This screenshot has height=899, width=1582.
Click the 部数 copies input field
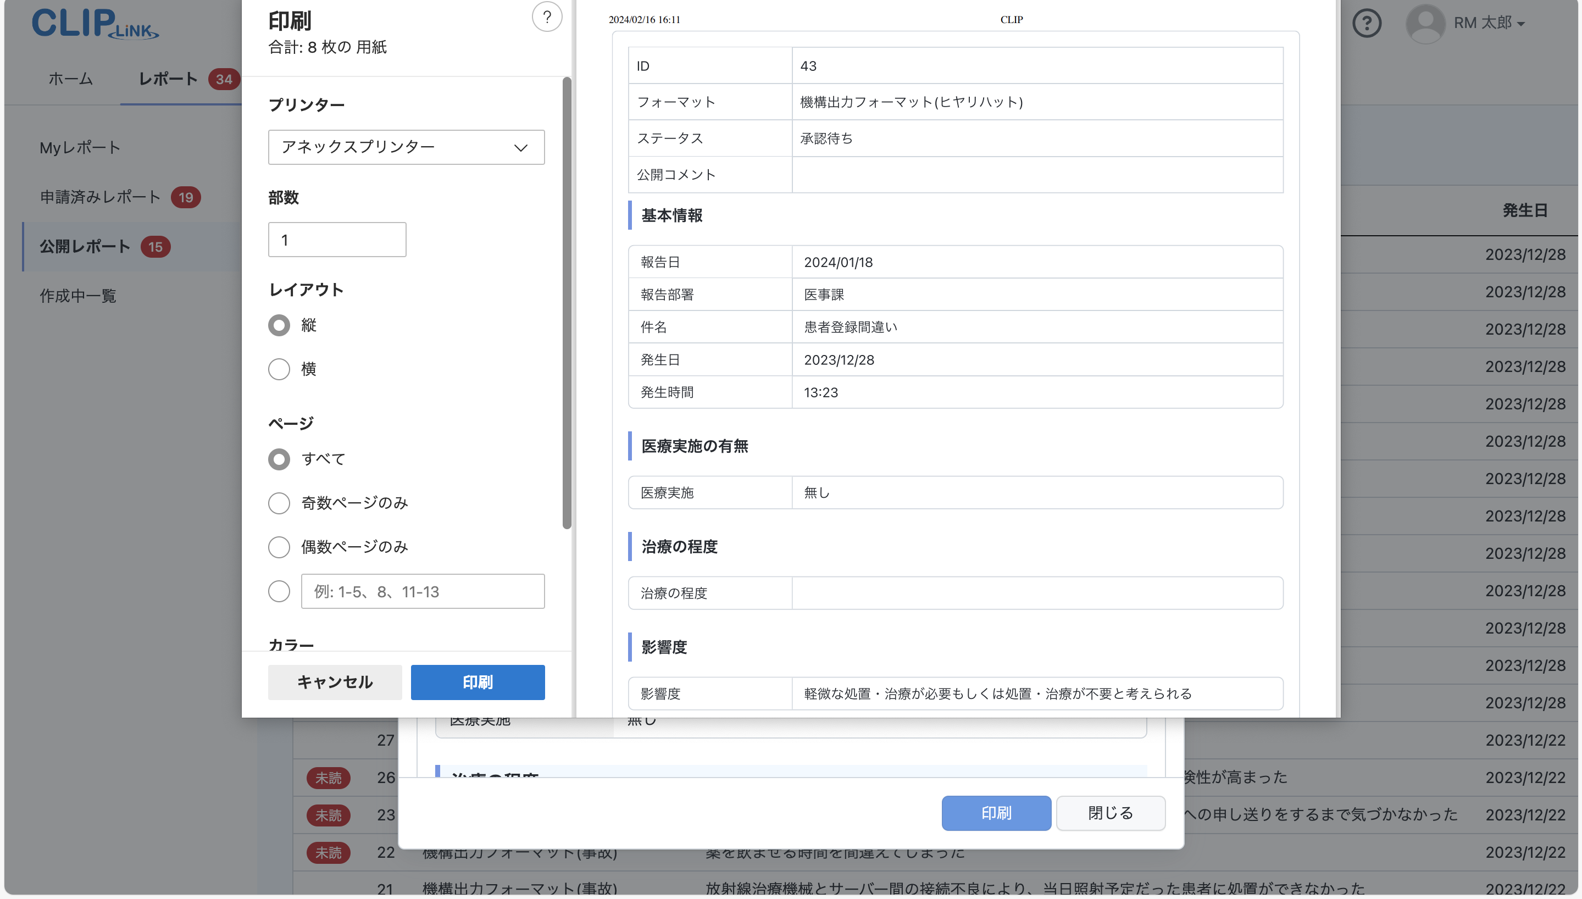pos(336,240)
